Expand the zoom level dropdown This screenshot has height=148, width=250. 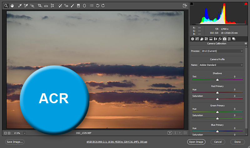pyautogui.click(x=24, y=133)
